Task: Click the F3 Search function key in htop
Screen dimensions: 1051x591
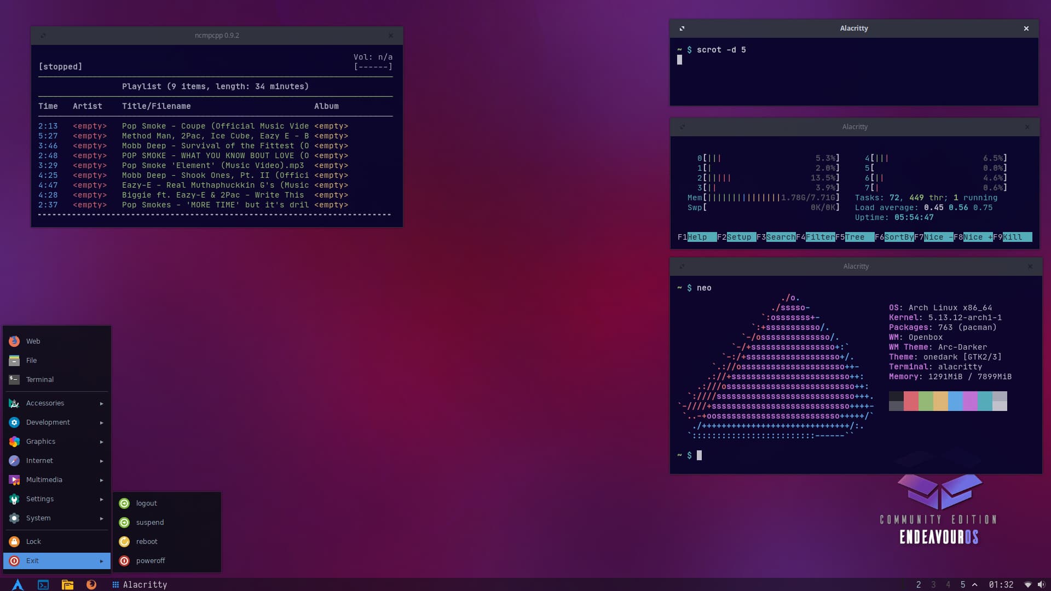Action: (x=779, y=237)
